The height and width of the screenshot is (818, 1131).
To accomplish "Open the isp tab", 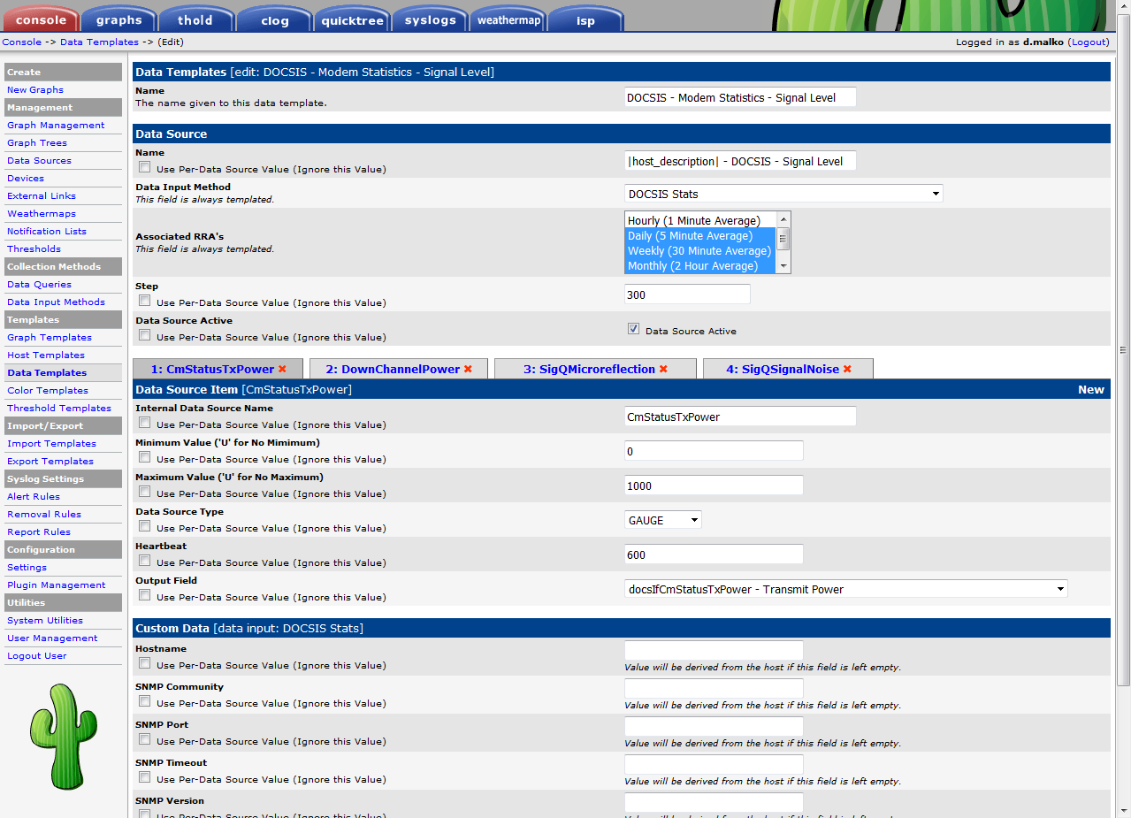I will [585, 19].
